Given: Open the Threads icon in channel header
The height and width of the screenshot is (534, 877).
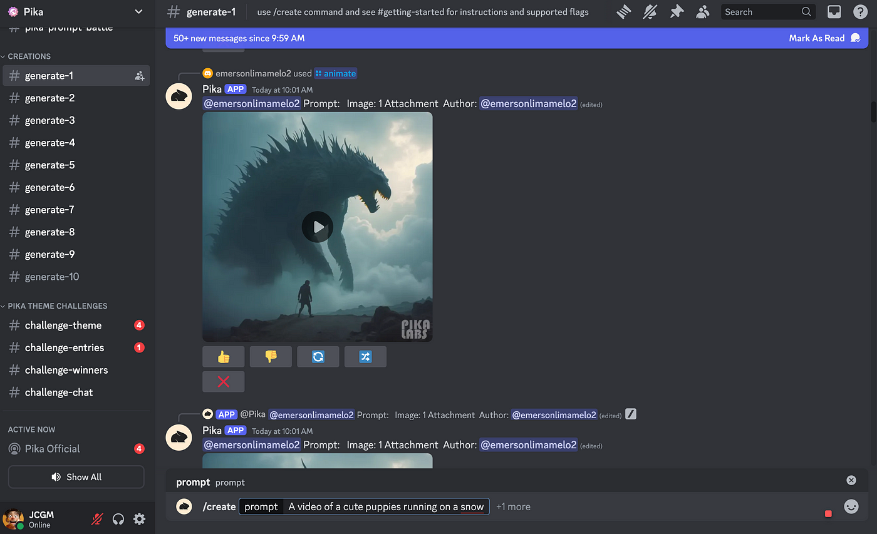Looking at the screenshot, I should pyautogui.click(x=623, y=11).
